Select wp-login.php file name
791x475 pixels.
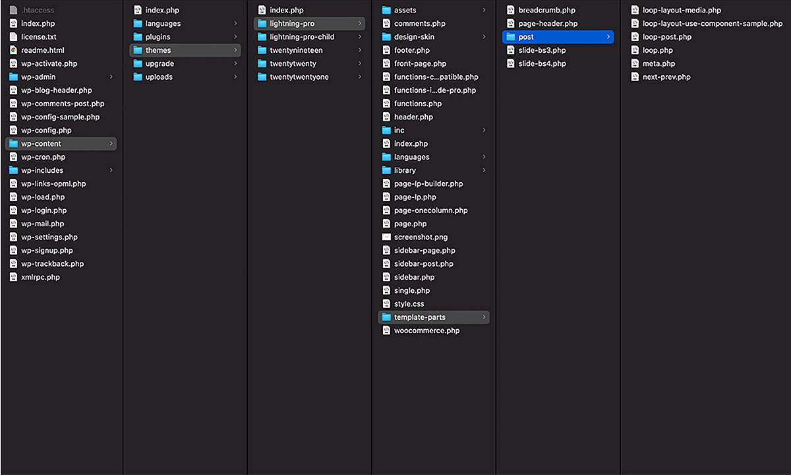click(44, 210)
